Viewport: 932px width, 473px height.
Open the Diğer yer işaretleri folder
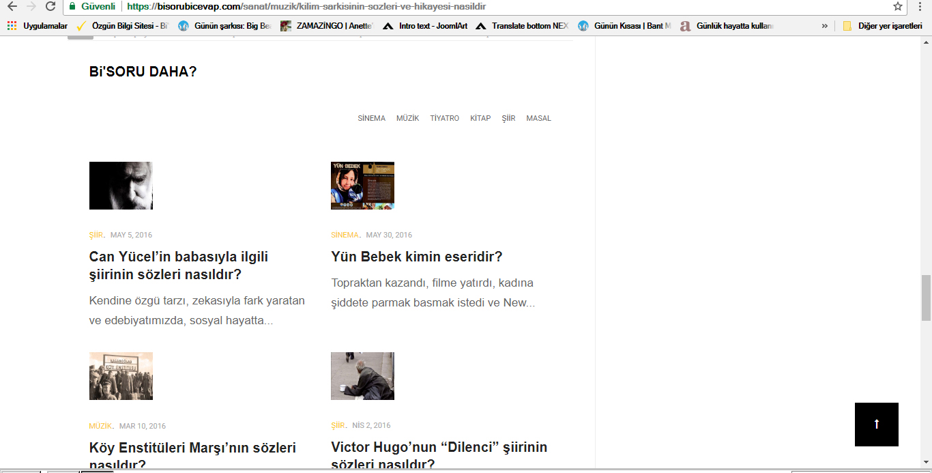(x=882, y=26)
